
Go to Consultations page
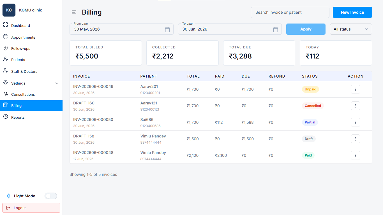point(31,94)
